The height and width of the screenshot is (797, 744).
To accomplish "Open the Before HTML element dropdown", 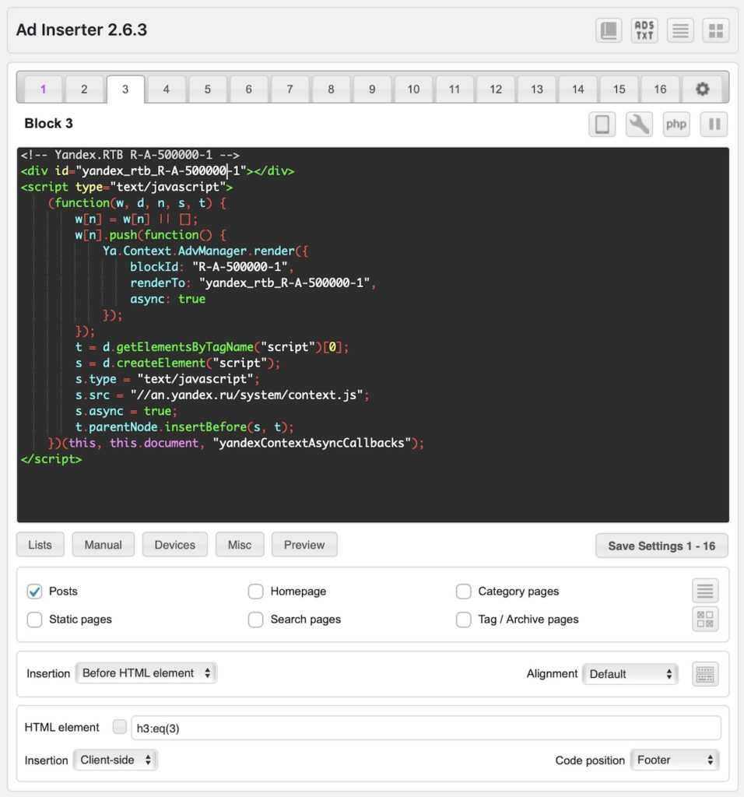I will (x=146, y=673).
